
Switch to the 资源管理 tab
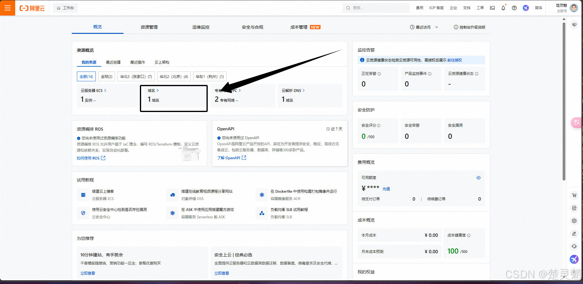[149, 27]
